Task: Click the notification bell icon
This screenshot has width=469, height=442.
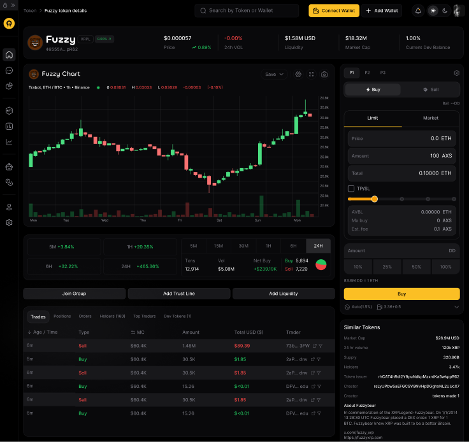Action: [418, 11]
